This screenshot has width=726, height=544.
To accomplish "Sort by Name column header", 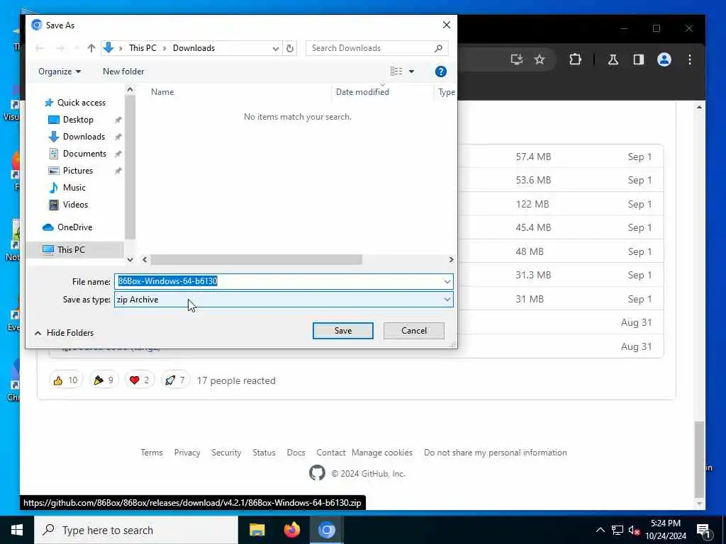I will pos(162,92).
